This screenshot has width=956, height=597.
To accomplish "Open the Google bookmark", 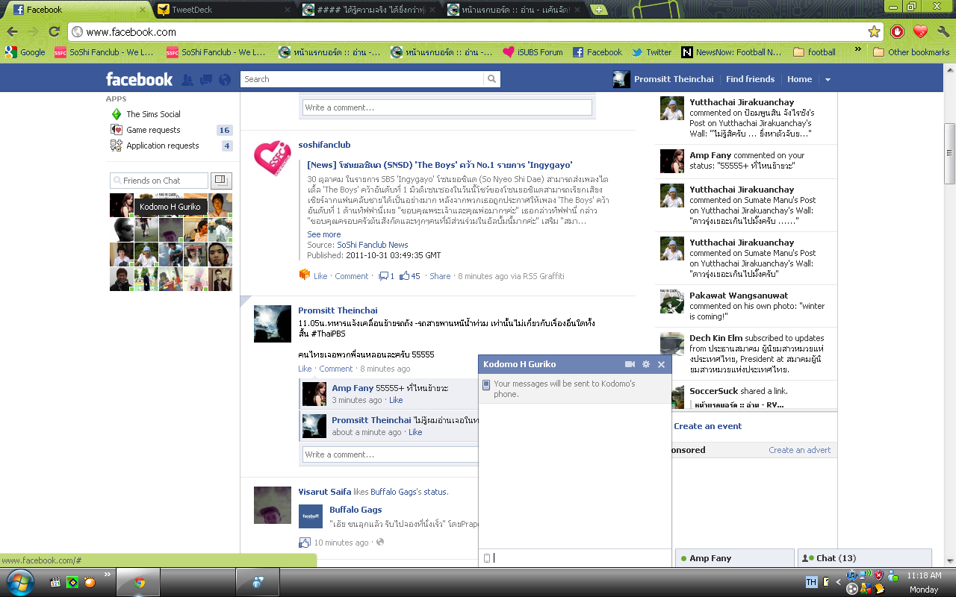I will pyautogui.click(x=25, y=52).
